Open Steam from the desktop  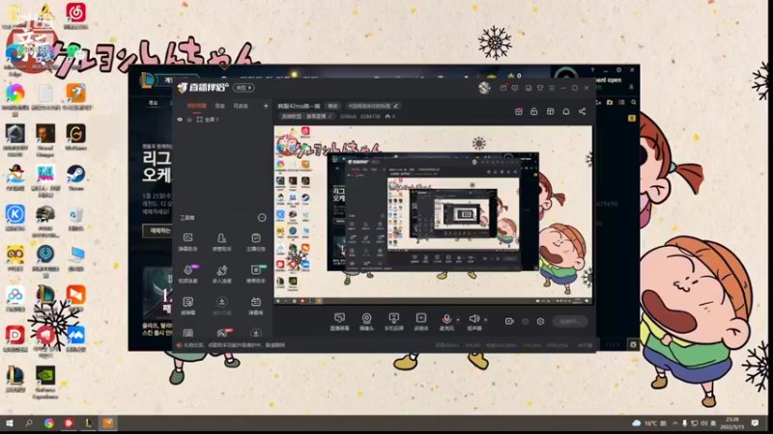tap(76, 177)
